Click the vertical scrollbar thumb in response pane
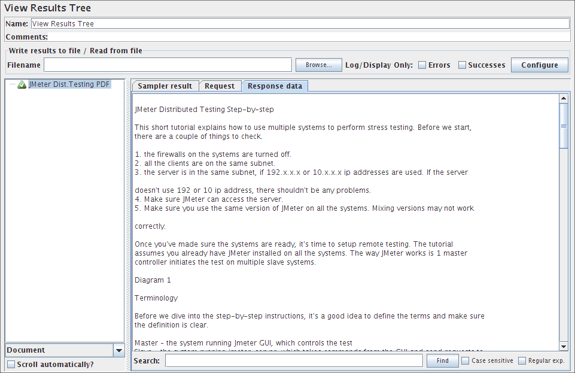 pyautogui.click(x=564, y=125)
